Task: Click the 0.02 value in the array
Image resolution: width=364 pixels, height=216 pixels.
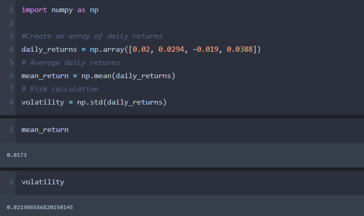Action: [141, 49]
